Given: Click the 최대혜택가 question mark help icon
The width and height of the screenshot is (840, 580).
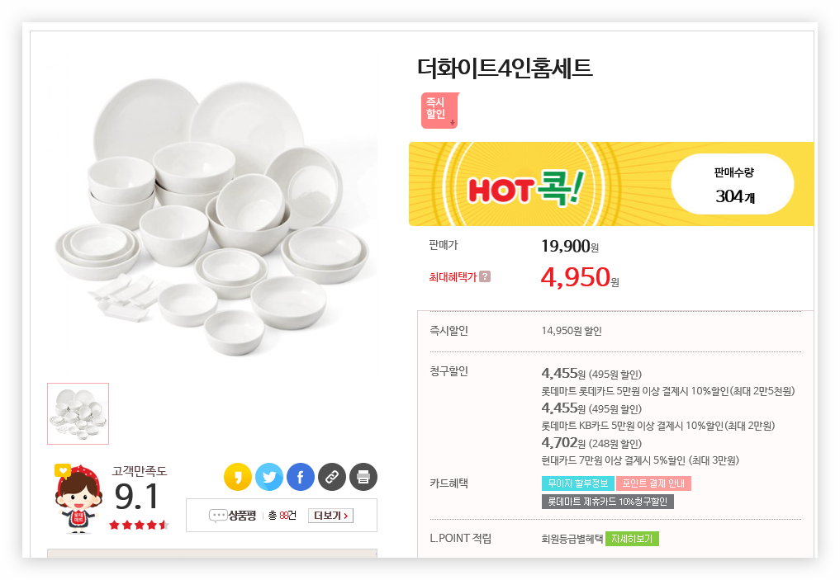Looking at the screenshot, I should pyautogui.click(x=485, y=277).
